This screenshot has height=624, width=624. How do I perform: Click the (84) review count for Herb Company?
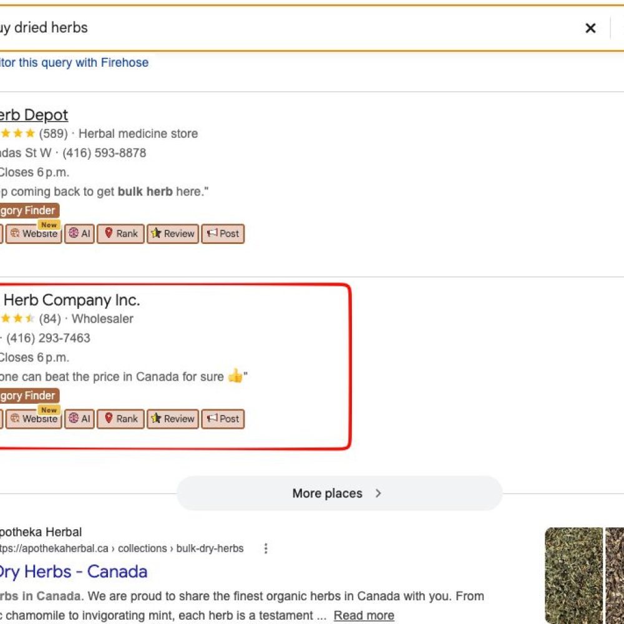point(50,319)
